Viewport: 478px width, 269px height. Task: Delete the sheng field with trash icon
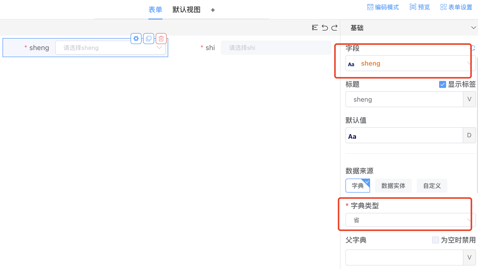point(161,39)
